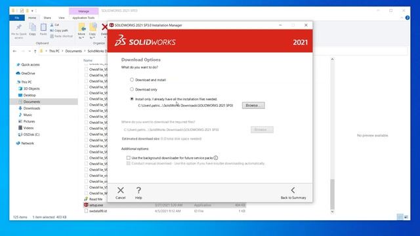This screenshot has width=420, height=236.
Task: Click the Manage contextual tab
Action: [x=83, y=11]
